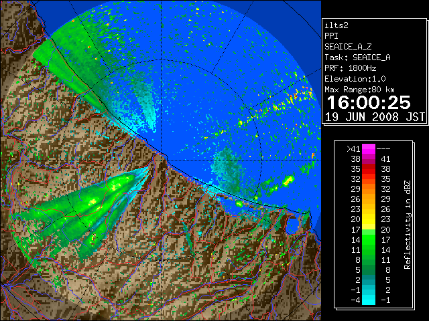Pick the bright cyan swatch at scale bottom

click(x=369, y=300)
